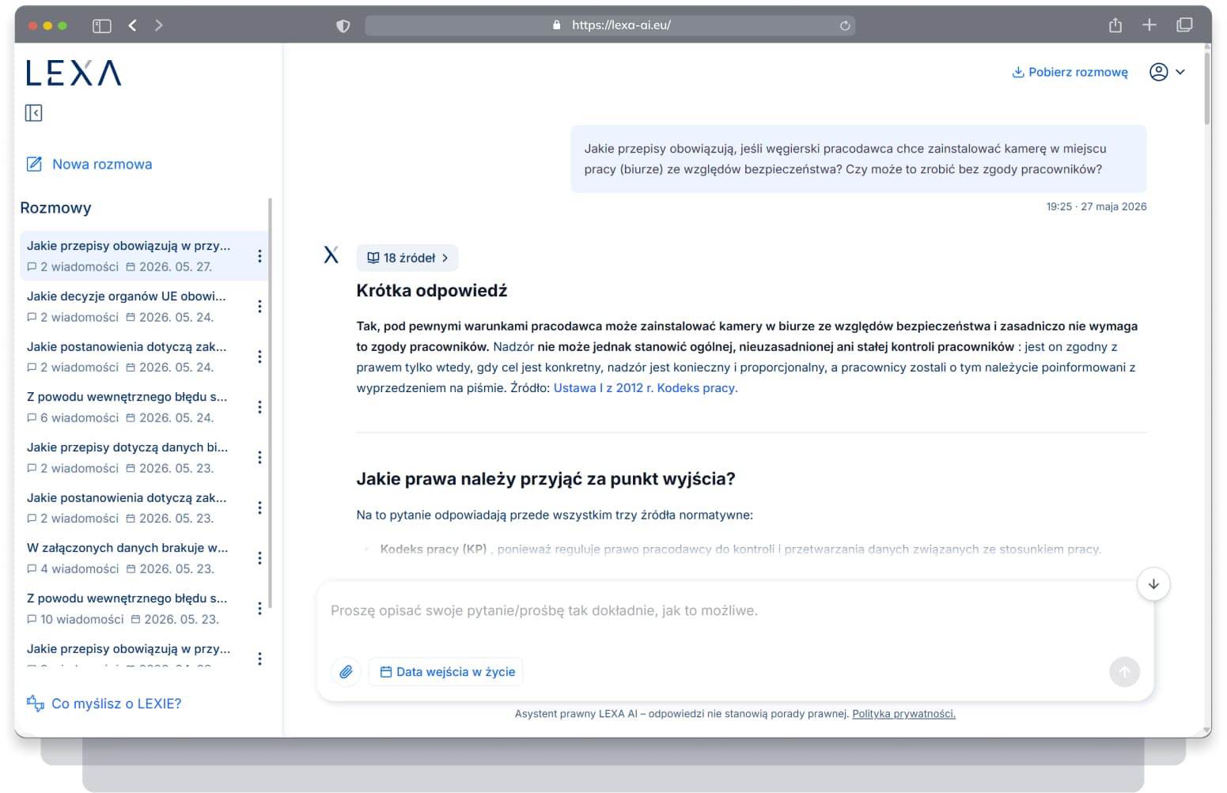Viewport: 1227px width, 793px height.
Task: Select conversation 'W załączonych danych brakuje w...'
Action: (143, 558)
